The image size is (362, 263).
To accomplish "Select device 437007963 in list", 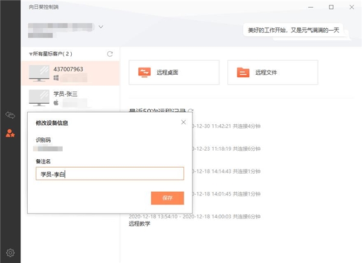I will click(70, 73).
